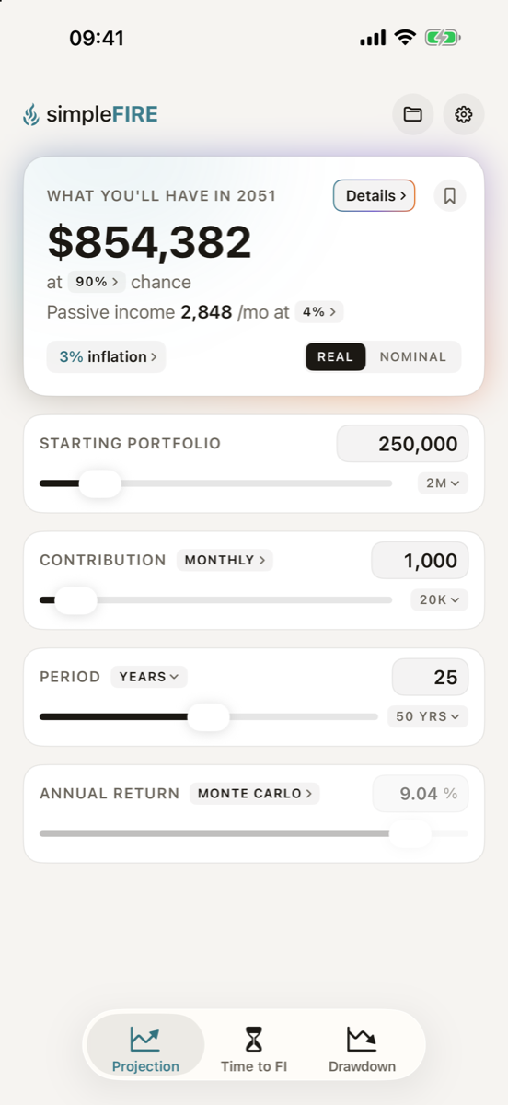Tap the battery icon in status bar
This screenshot has width=508, height=1105.
tap(443, 38)
